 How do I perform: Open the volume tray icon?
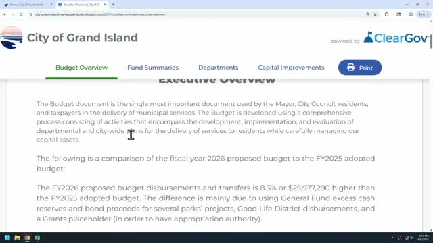(x=412, y=238)
